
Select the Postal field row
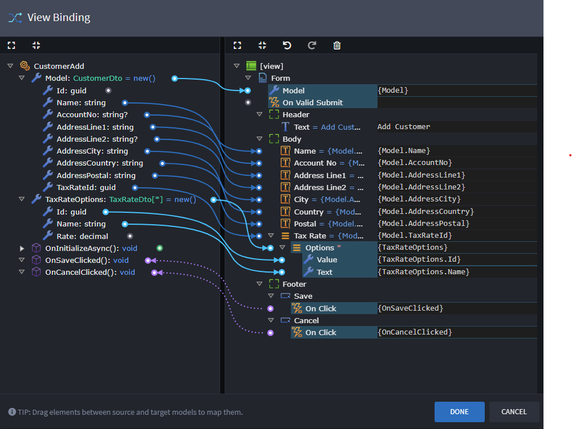point(328,224)
